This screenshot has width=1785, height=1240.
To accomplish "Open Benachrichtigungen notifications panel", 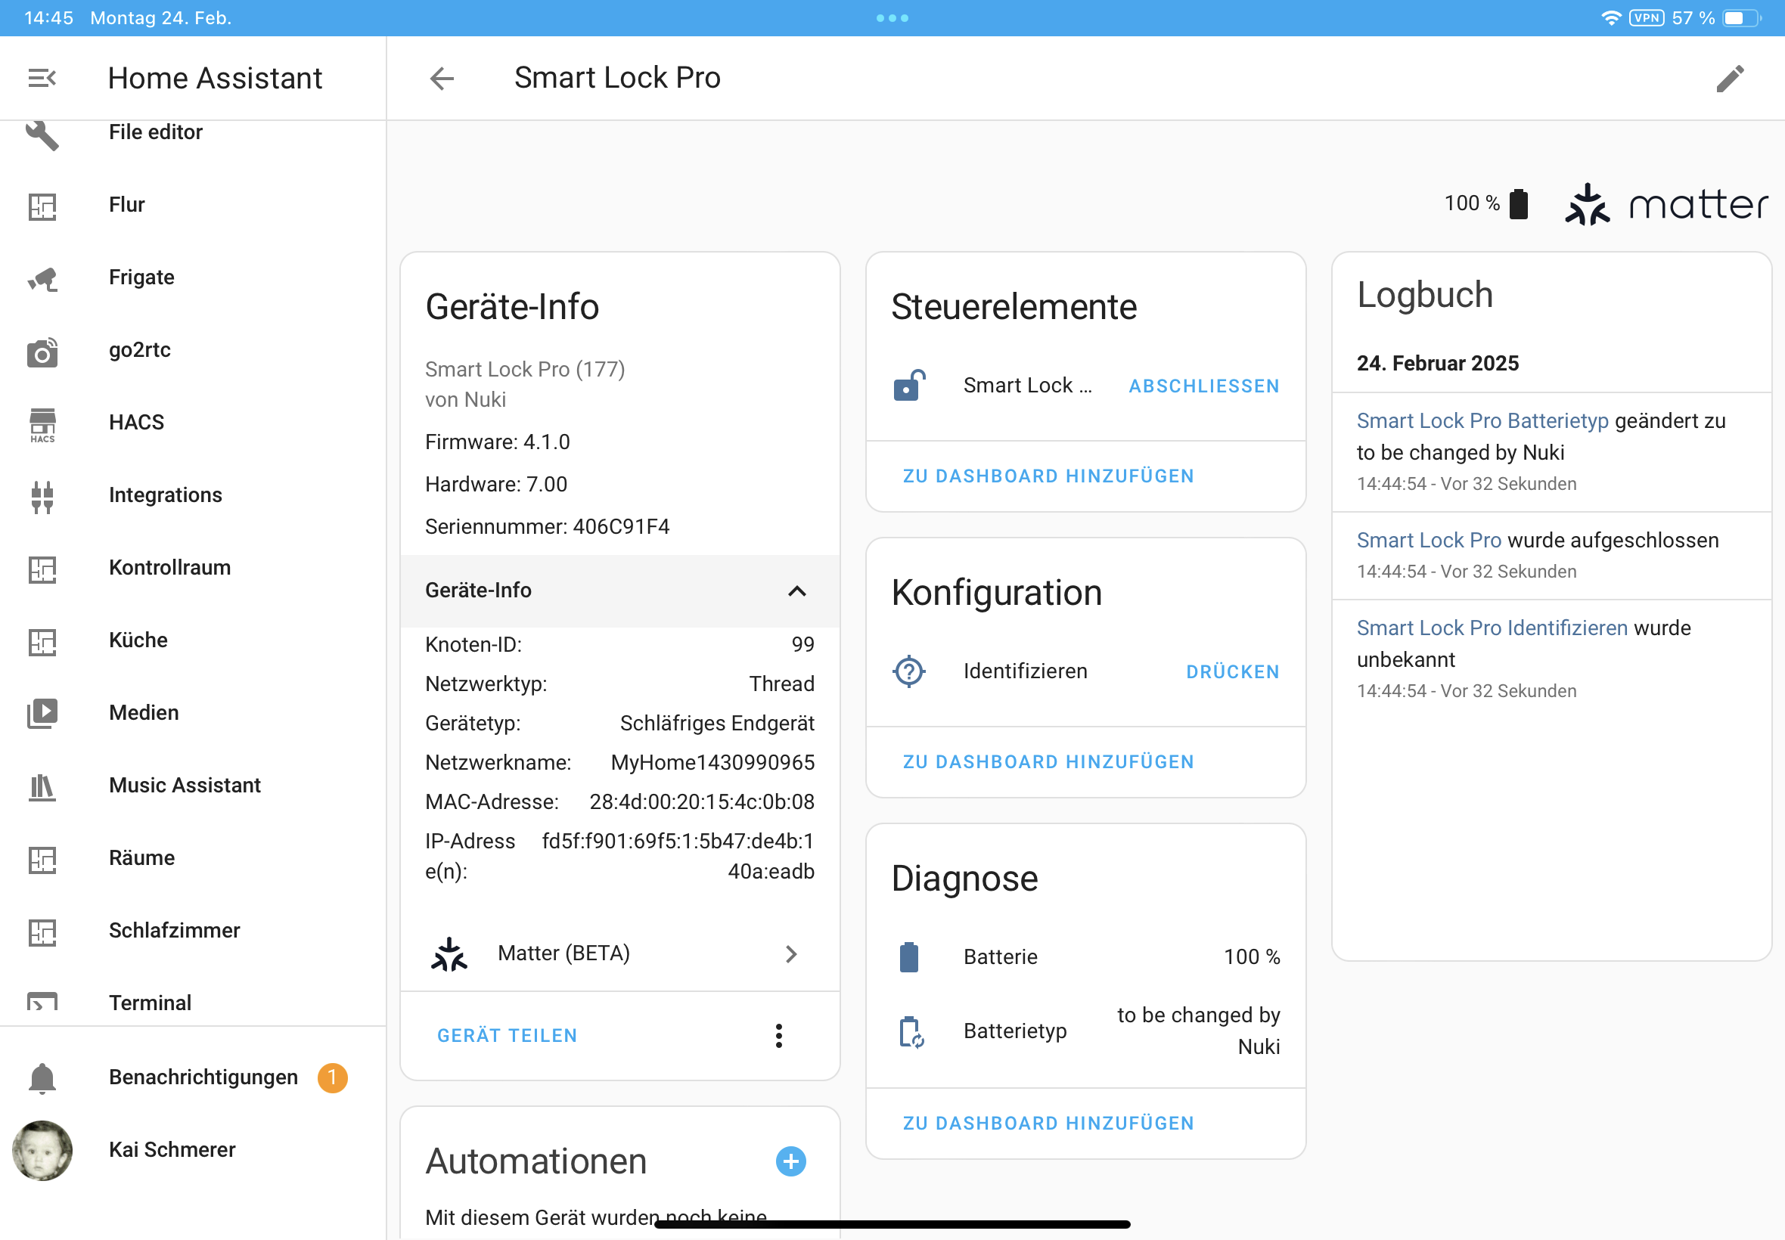I will pos(203,1077).
